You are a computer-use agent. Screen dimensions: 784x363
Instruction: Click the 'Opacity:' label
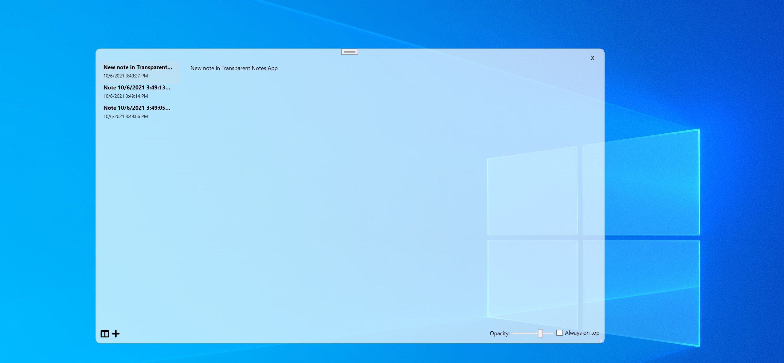(x=500, y=333)
